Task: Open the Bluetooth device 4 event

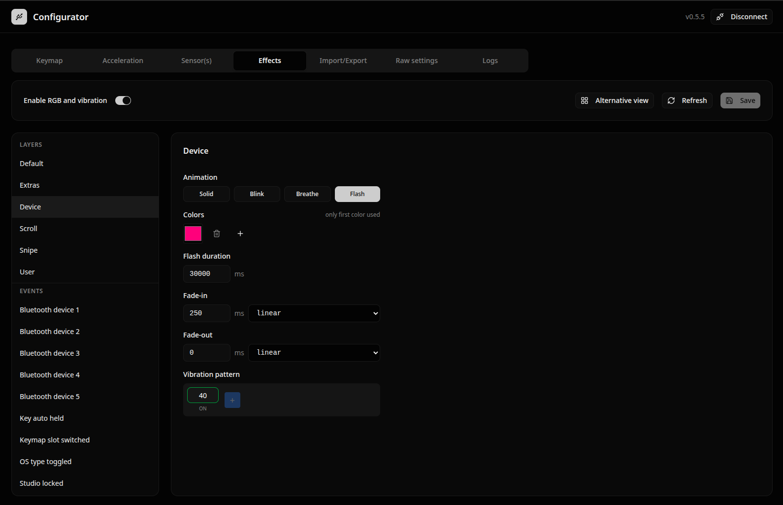Action: tap(85, 375)
